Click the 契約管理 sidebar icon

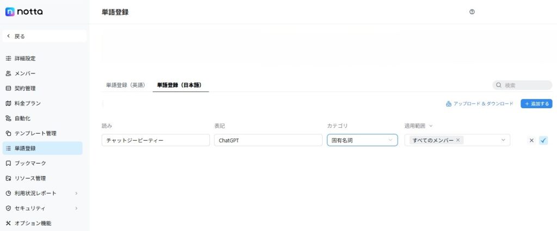click(8, 88)
